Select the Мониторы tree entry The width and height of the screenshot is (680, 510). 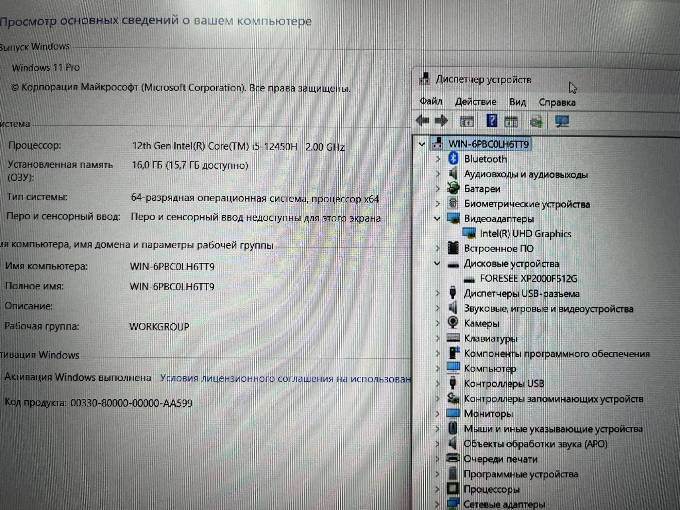(488, 414)
